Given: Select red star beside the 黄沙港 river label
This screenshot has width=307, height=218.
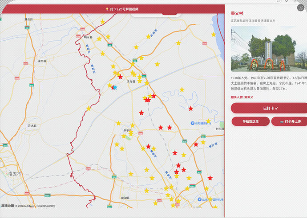Looking at the screenshot, I should pyautogui.click(x=196, y=144).
